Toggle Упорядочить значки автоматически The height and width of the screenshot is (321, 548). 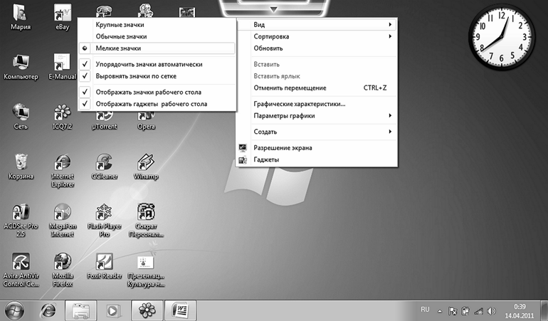139,64
